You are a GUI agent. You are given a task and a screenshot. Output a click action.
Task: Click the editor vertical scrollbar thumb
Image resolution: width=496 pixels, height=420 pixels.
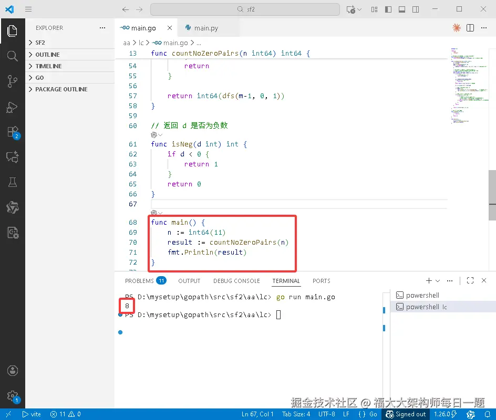click(492, 195)
